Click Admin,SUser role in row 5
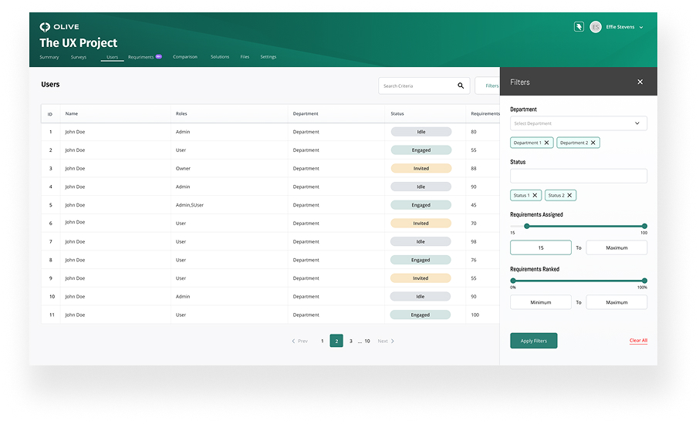 (x=190, y=205)
